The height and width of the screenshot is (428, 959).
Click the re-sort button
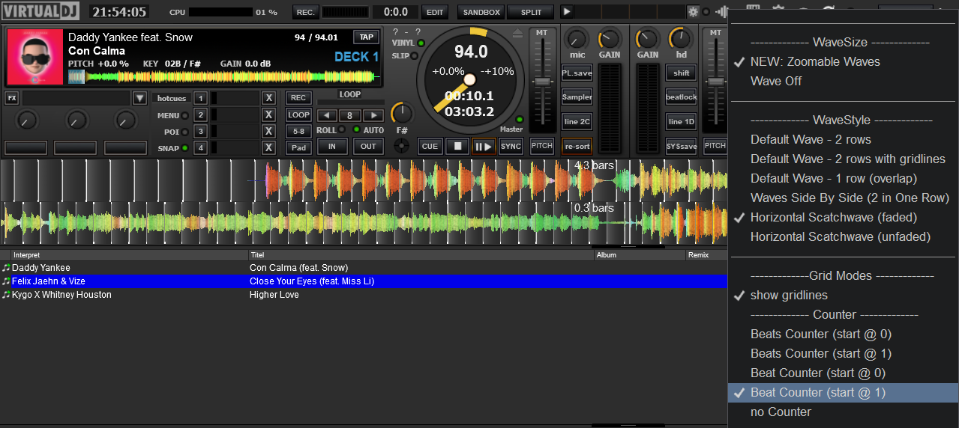[x=577, y=146]
